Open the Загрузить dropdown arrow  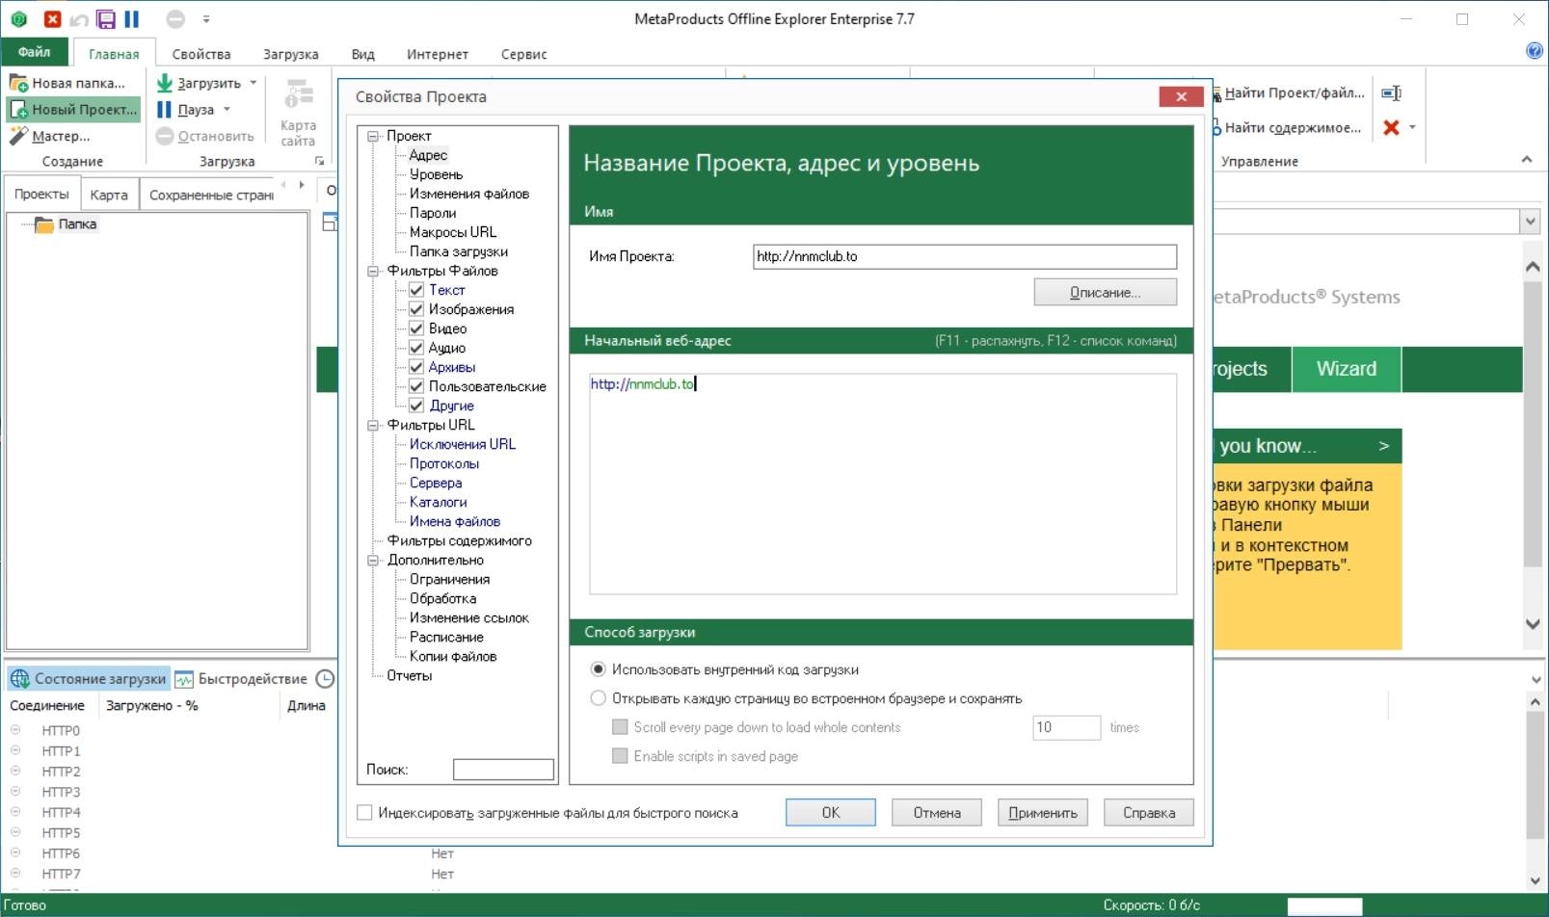pos(254,83)
